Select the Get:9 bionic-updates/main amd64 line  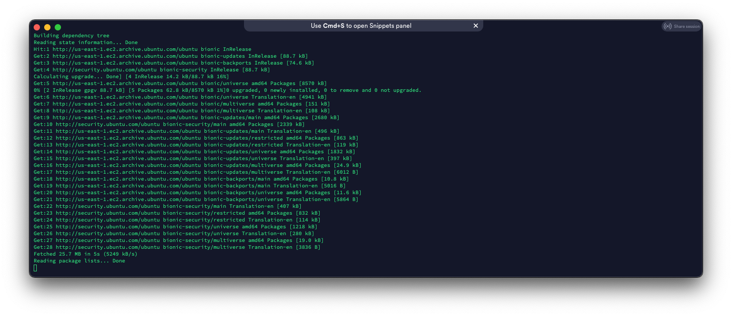pos(187,118)
